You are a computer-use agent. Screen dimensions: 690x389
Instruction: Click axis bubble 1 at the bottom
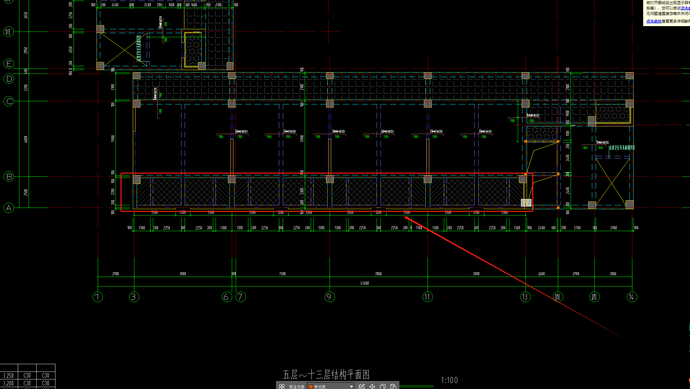(x=98, y=297)
